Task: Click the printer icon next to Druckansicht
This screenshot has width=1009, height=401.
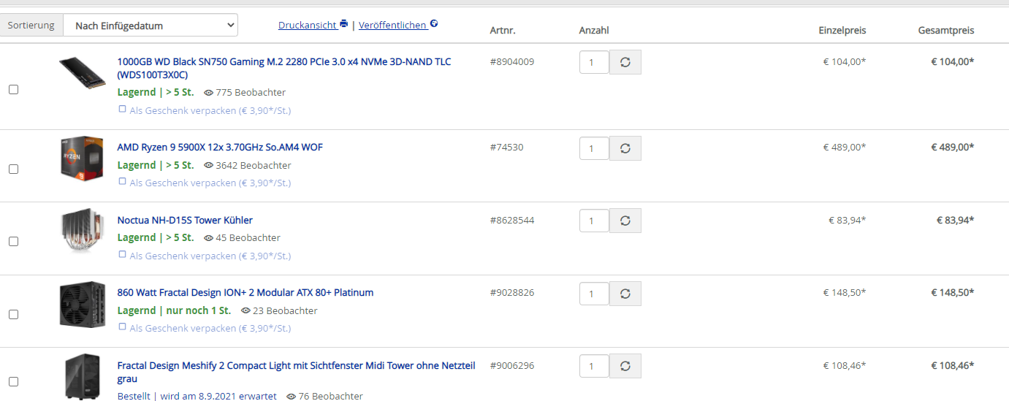Action: click(x=344, y=24)
